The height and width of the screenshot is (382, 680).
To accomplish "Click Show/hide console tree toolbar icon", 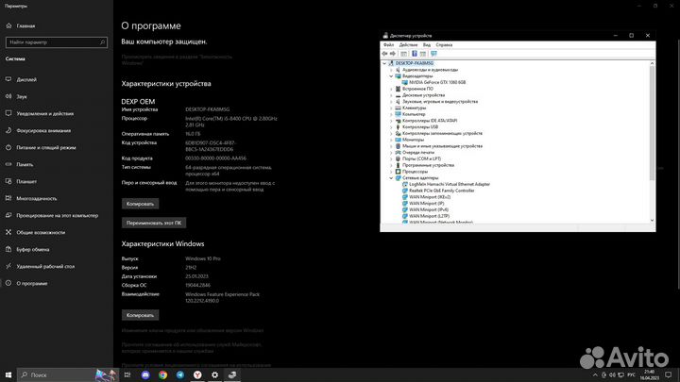I will tap(404, 54).
